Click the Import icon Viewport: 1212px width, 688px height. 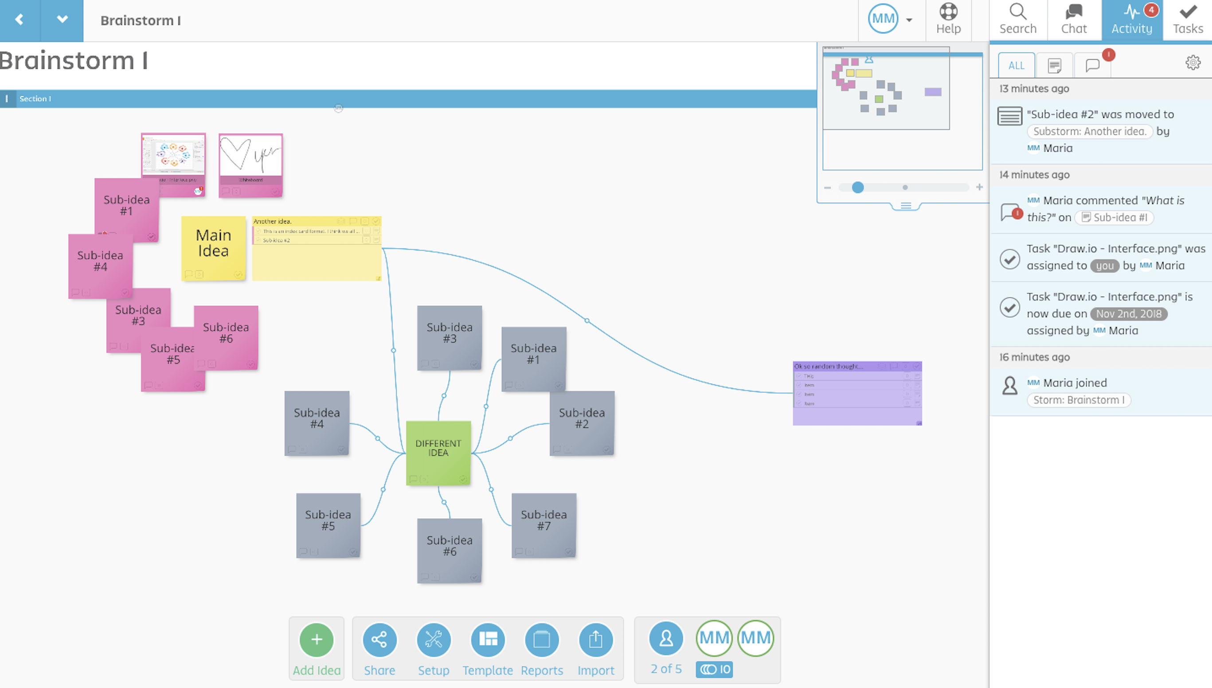pyautogui.click(x=595, y=640)
